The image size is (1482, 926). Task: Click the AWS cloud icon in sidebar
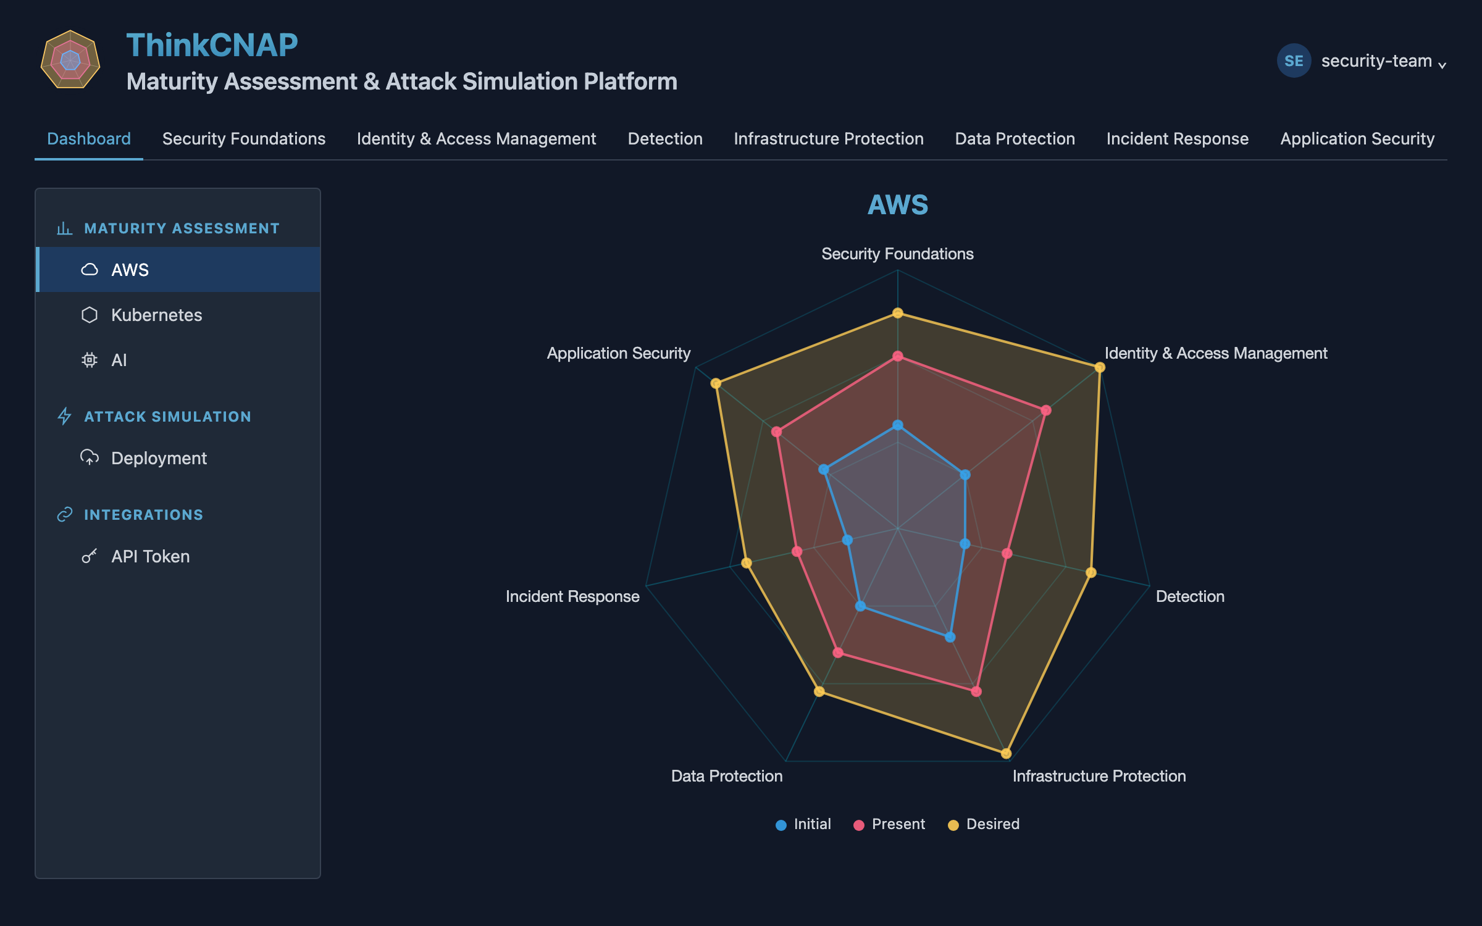point(90,269)
